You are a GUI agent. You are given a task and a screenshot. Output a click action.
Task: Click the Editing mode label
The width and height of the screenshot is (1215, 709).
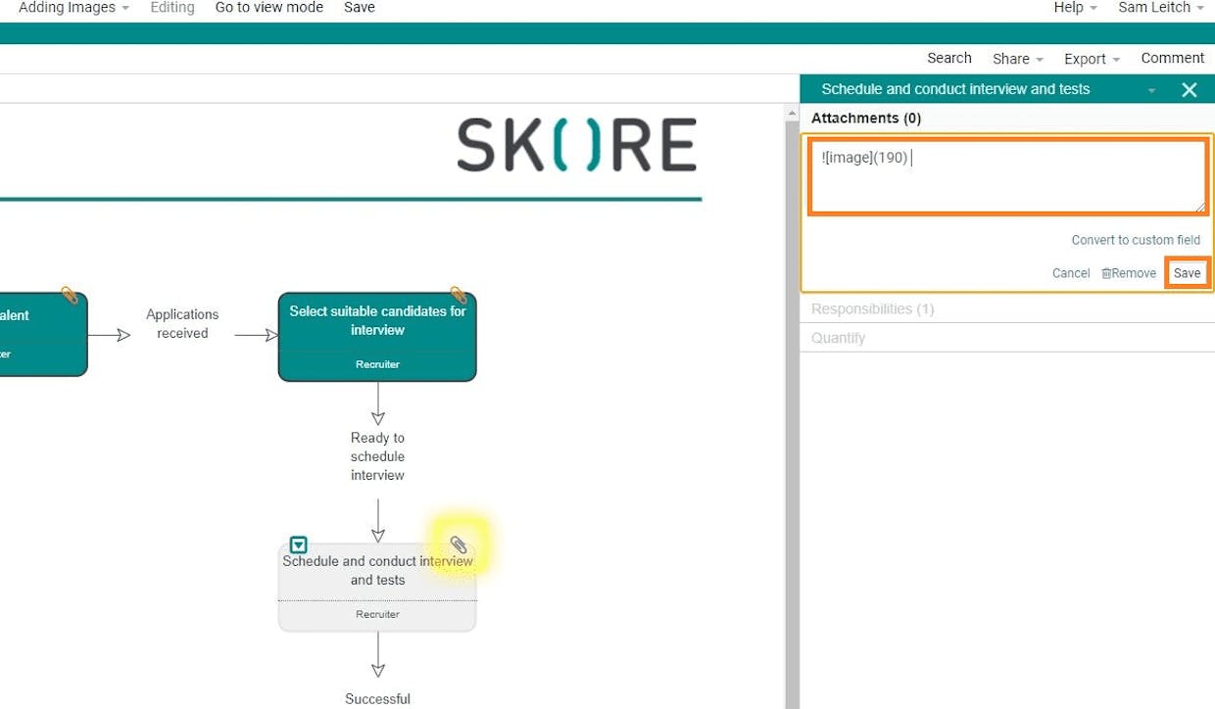(172, 8)
